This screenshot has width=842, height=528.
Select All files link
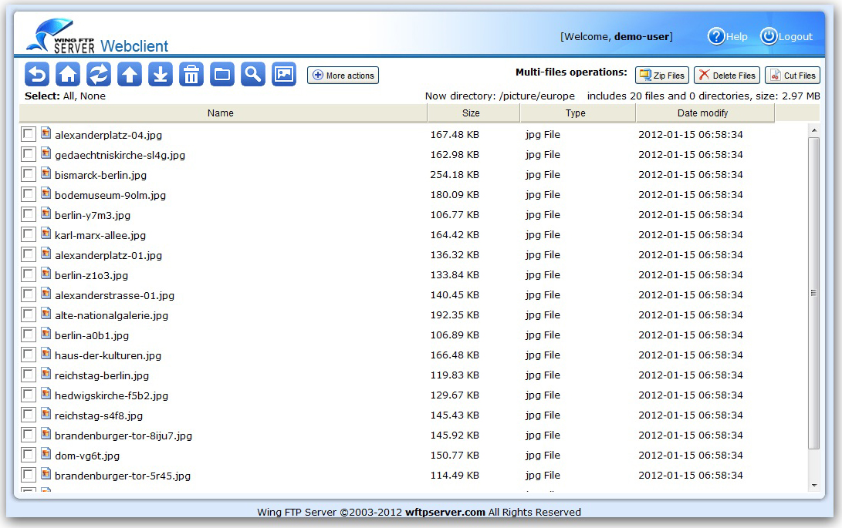tap(69, 96)
